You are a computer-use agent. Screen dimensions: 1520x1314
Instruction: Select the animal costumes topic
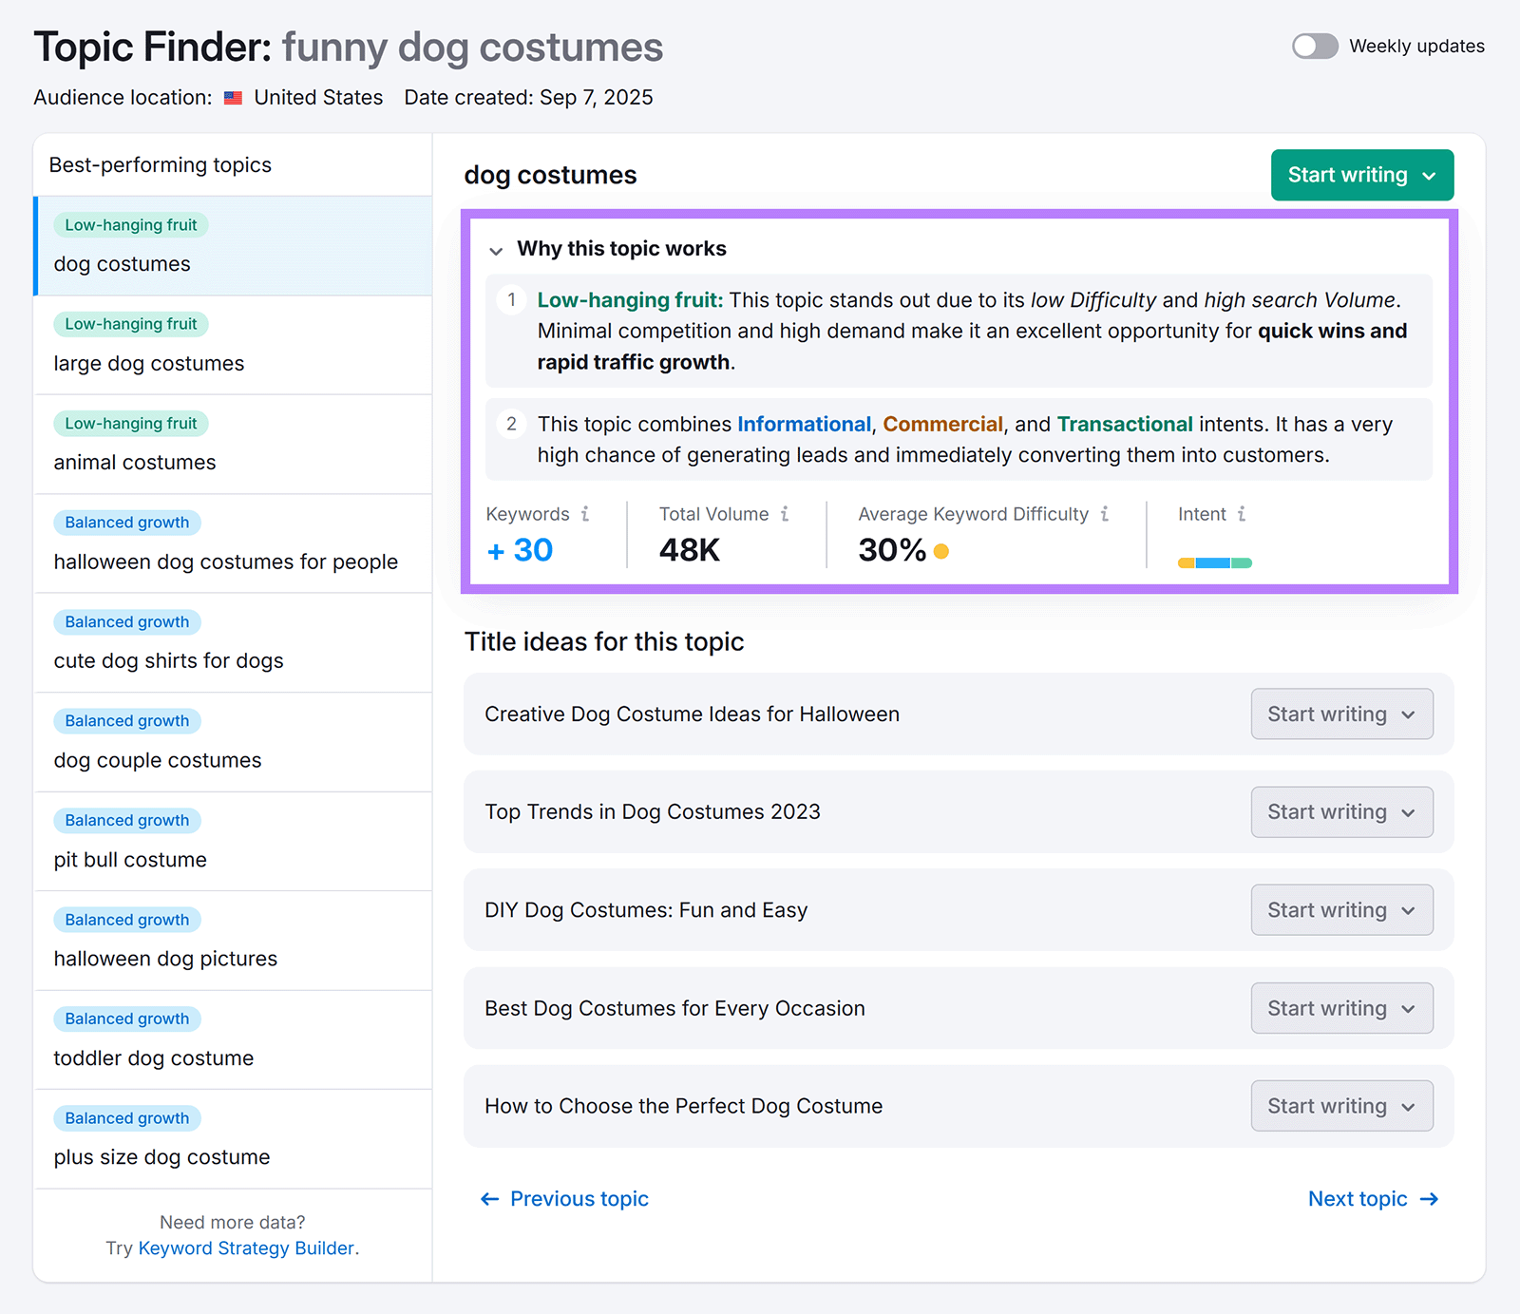(x=133, y=462)
